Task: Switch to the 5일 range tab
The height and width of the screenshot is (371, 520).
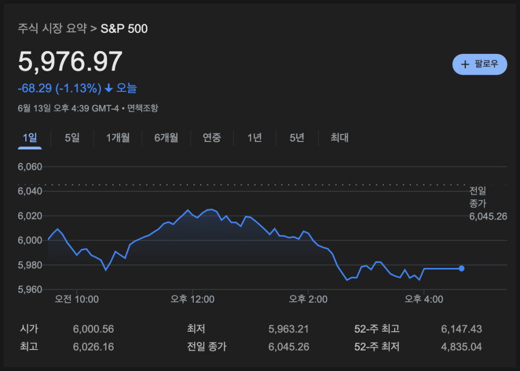Action: click(72, 138)
